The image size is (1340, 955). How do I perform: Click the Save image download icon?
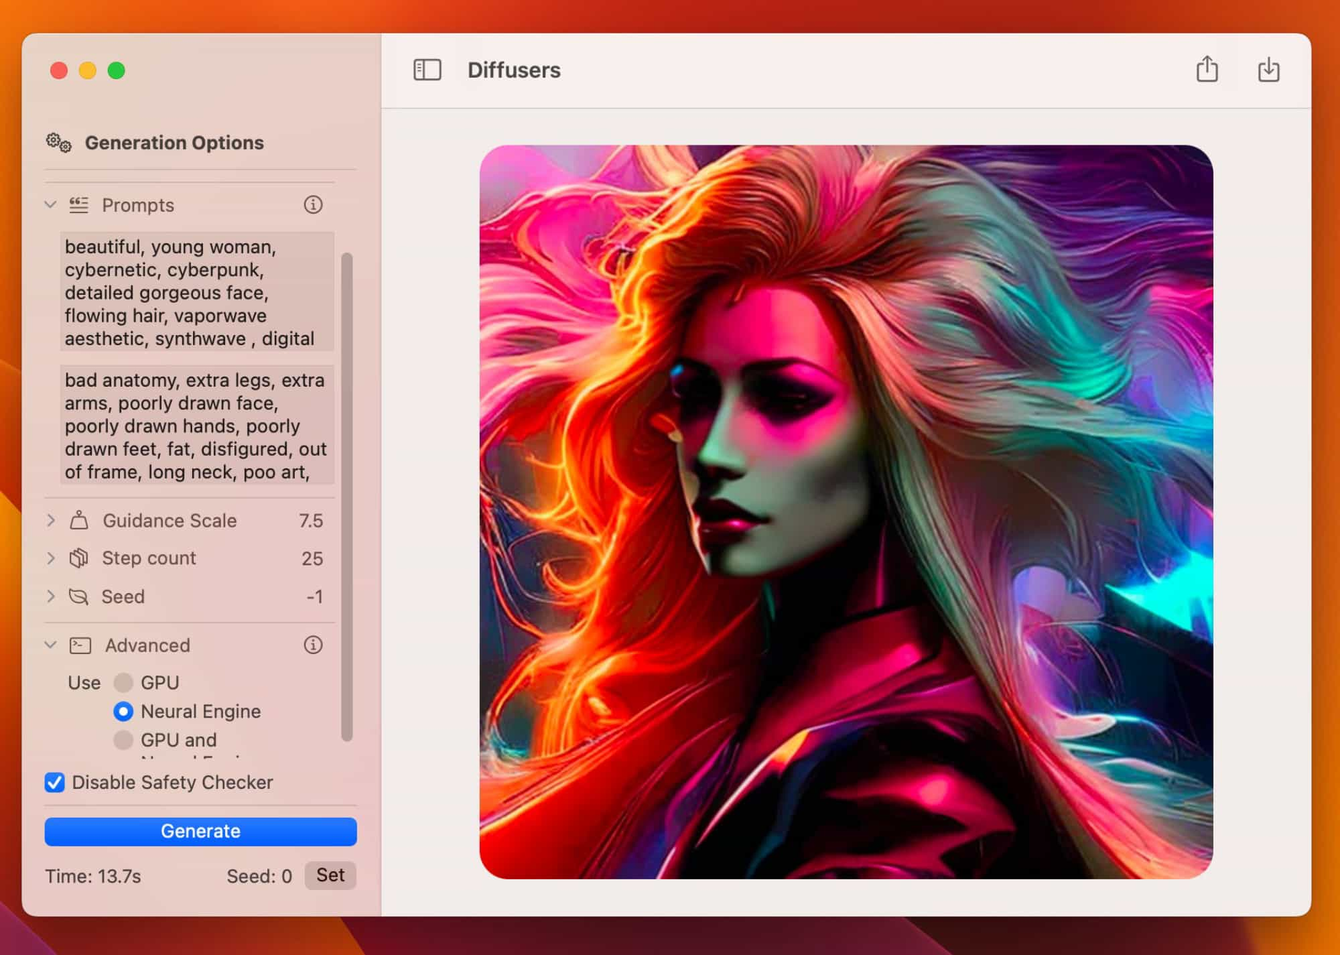pos(1268,69)
